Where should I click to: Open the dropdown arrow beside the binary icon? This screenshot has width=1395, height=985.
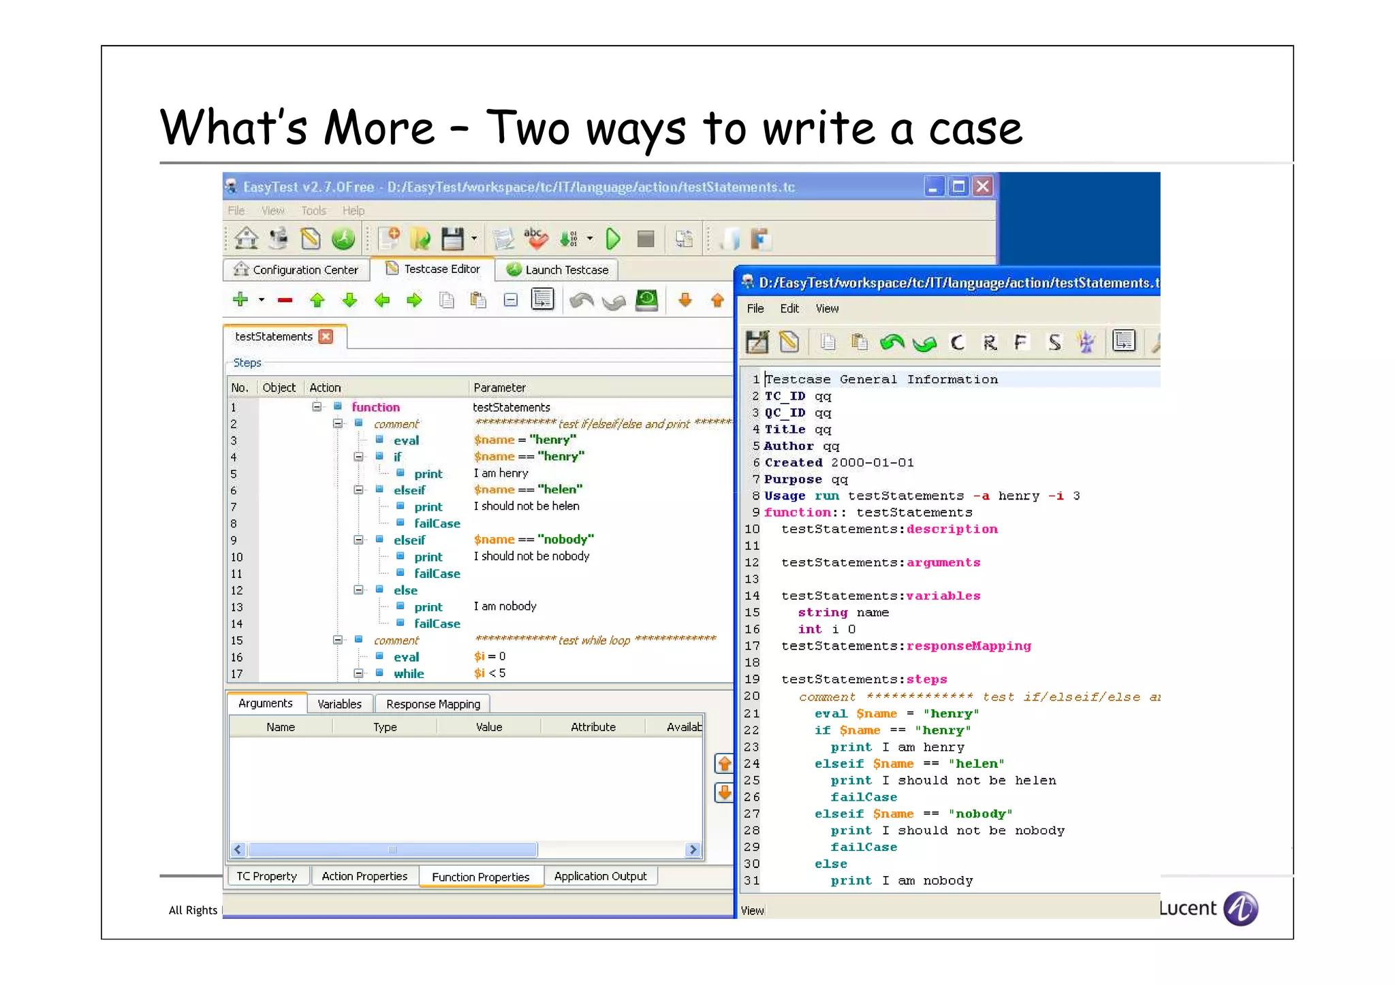(x=590, y=239)
